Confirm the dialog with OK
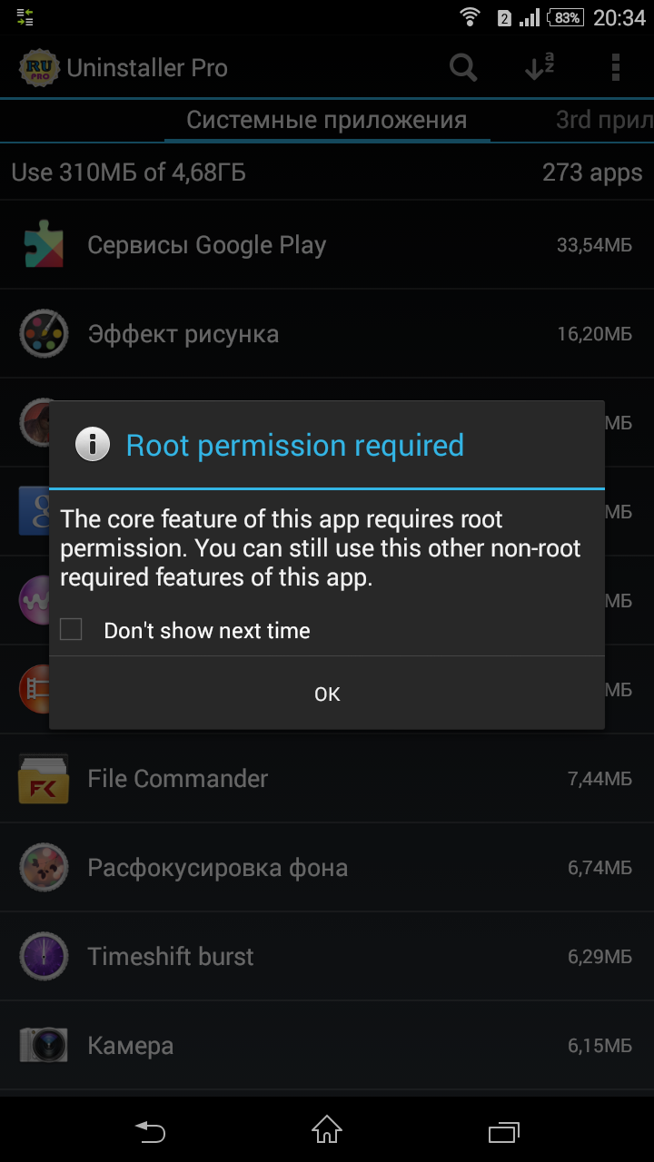 coord(327,694)
